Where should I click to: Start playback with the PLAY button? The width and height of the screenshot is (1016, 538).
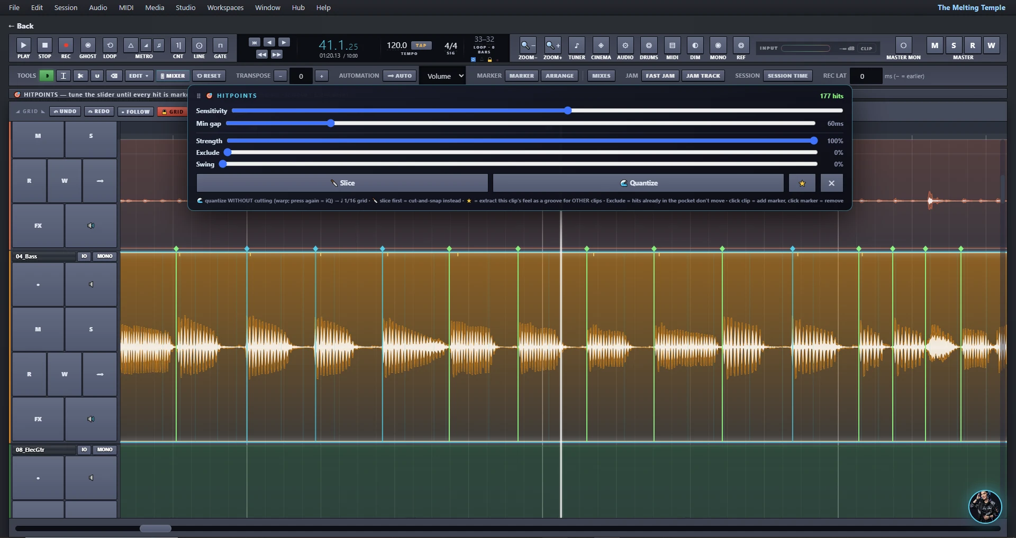tap(24, 45)
